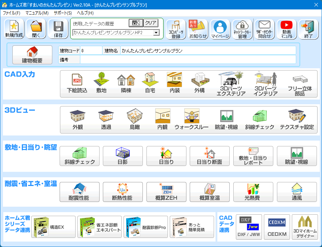Open the 動画マニュアル video icon
Viewport: 322px width, 247px height.
coord(286,29)
